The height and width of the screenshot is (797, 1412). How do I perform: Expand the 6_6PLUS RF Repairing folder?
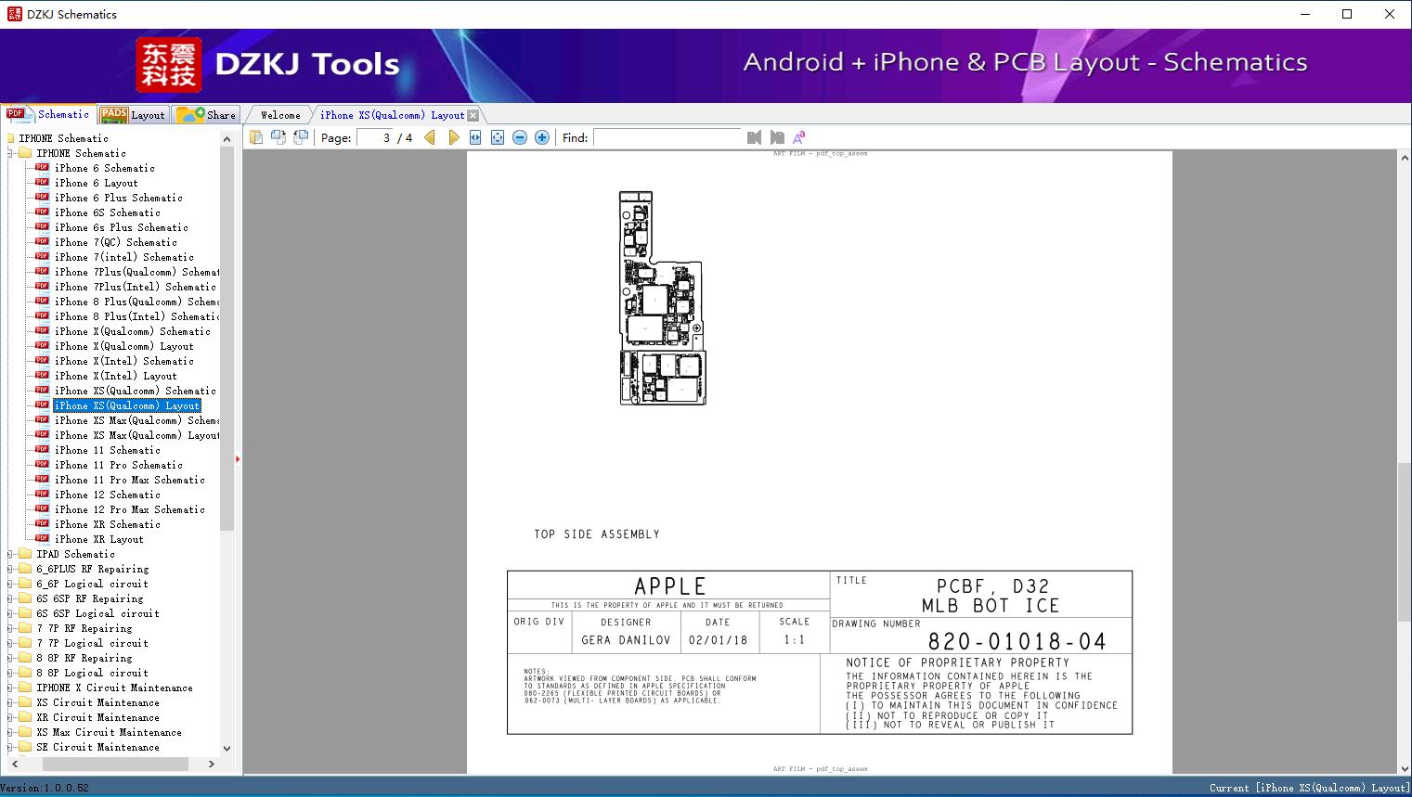(10, 569)
